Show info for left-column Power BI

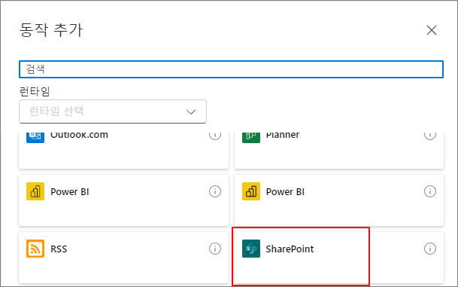(215, 191)
